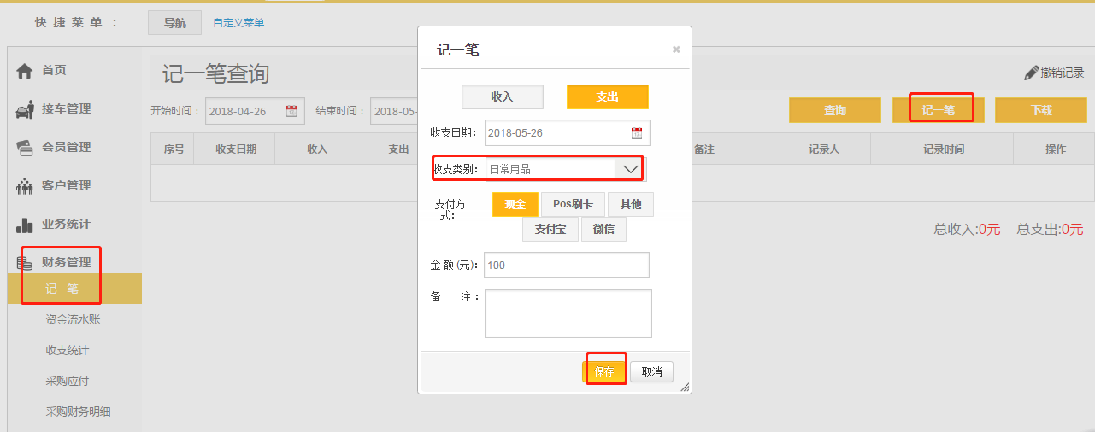Open 资金流水账 in the sidebar
Viewport: 1095px width, 432px height.
click(73, 319)
